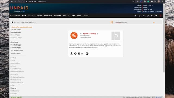This screenshot has height=98, width=174.
Task: Click the Unraid logout icon
Action: click(135, 16)
